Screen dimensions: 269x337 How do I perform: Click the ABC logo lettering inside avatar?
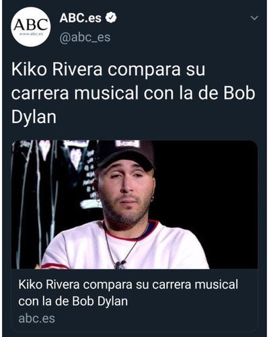pyautogui.click(x=31, y=24)
